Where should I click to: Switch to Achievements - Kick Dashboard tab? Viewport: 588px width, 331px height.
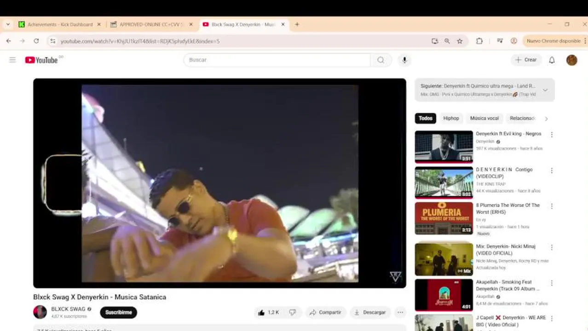coord(60,24)
